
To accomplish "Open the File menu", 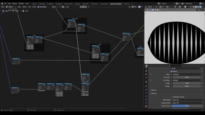I will (x=5, y=4).
